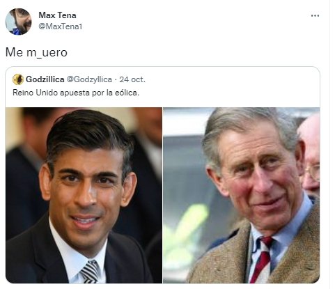Visit the @Godzyllica handle
Image resolution: width=335 pixels, height=289 pixels.
click(89, 79)
